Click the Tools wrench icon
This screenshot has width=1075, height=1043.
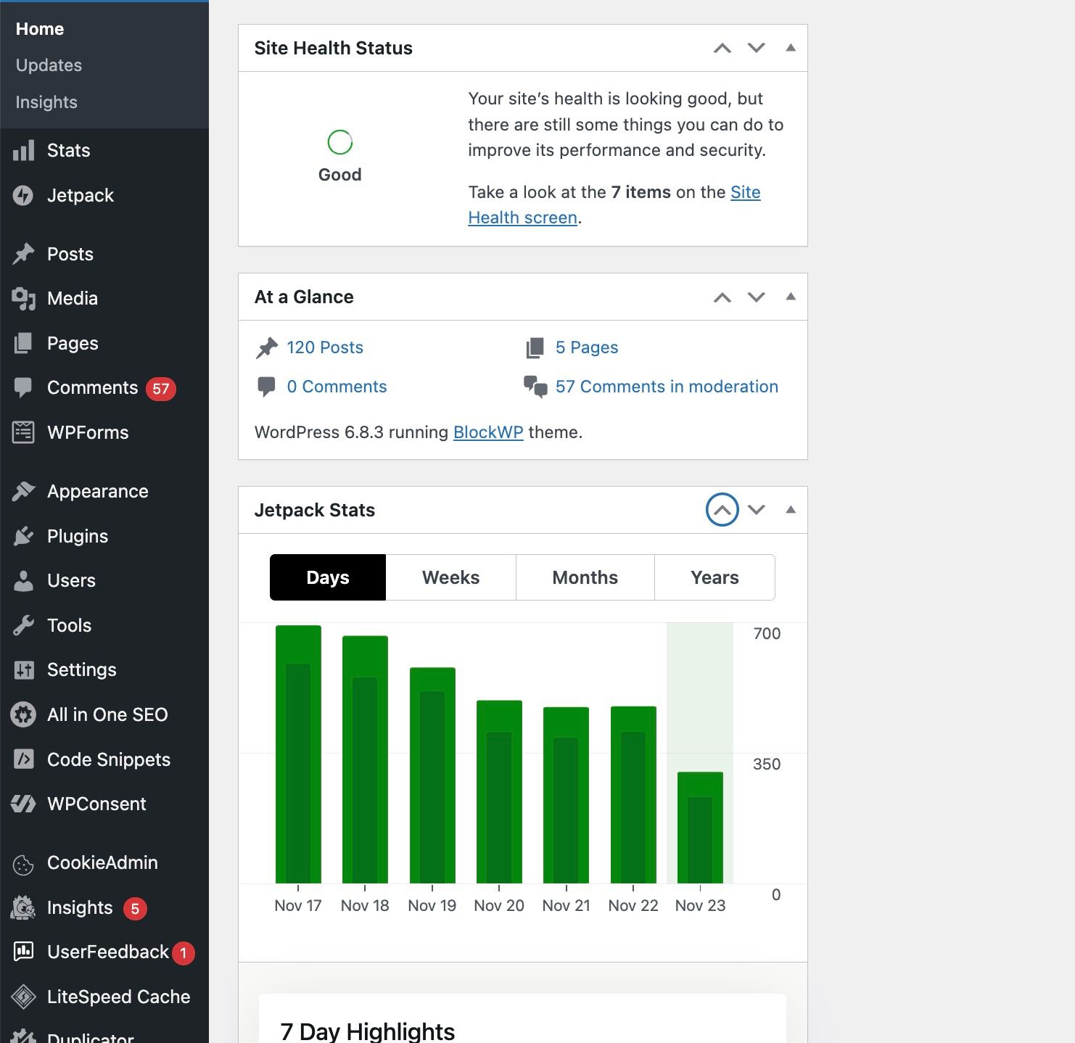[x=23, y=625]
